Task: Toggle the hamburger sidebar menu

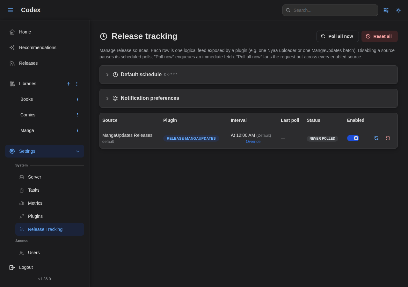Action: click(11, 10)
